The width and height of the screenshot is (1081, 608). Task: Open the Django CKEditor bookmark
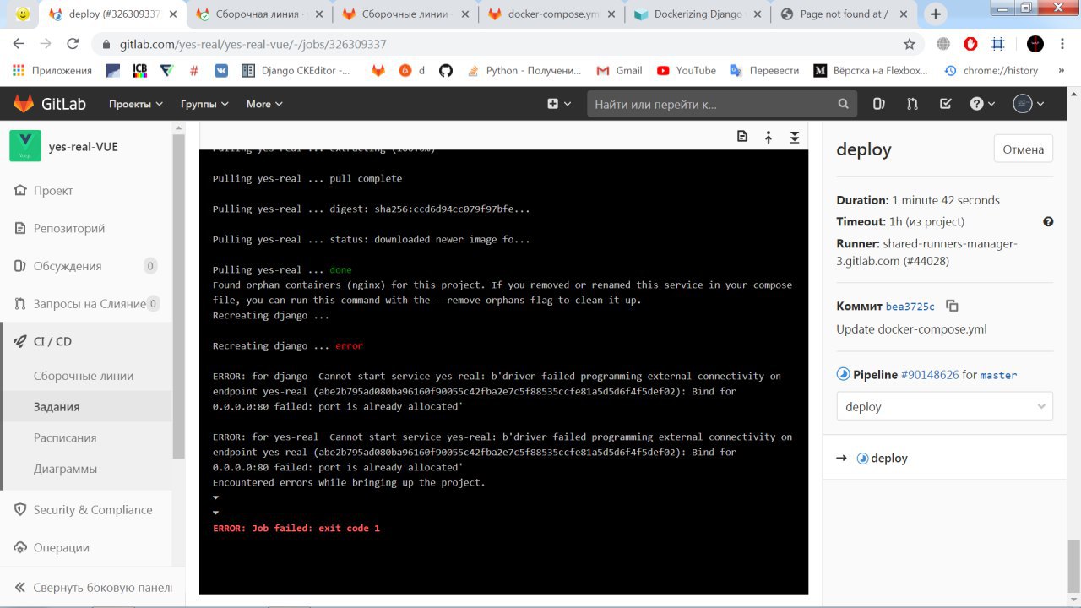click(x=296, y=71)
